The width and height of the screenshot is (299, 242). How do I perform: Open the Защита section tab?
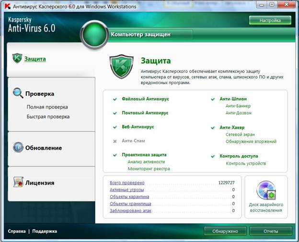(35, 59)
